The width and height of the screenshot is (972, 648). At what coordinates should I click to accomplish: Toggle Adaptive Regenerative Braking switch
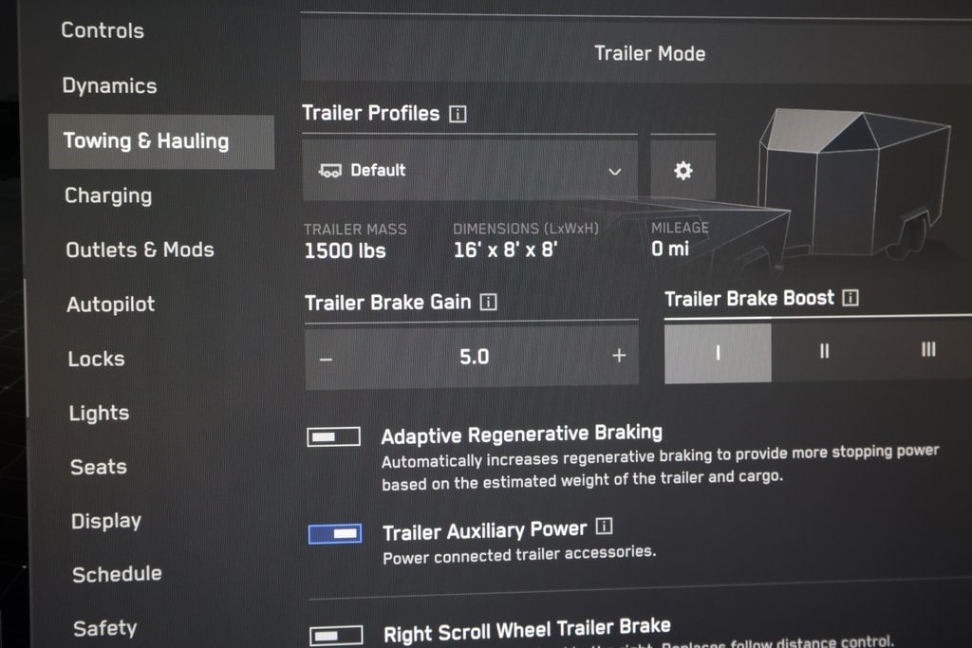click(x=333, y=436)
